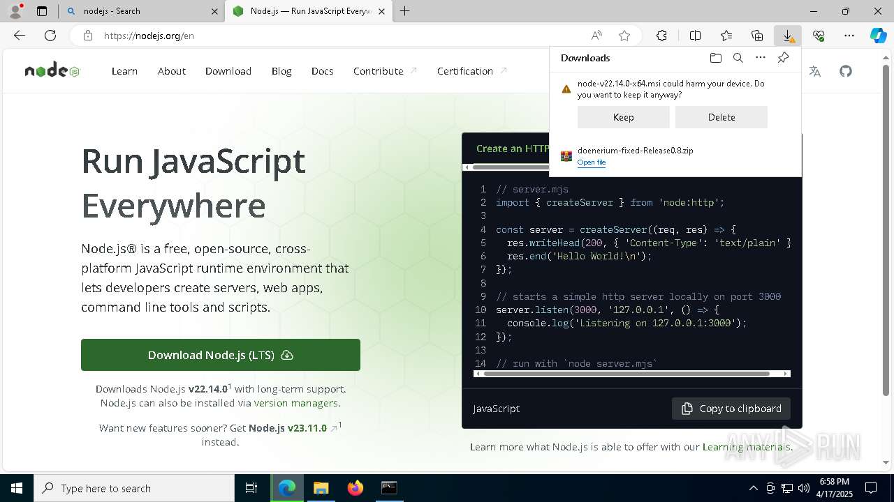This screenshot has width=894, height=502.
Task: Open the tab actions menu icon
Action: 42,11
